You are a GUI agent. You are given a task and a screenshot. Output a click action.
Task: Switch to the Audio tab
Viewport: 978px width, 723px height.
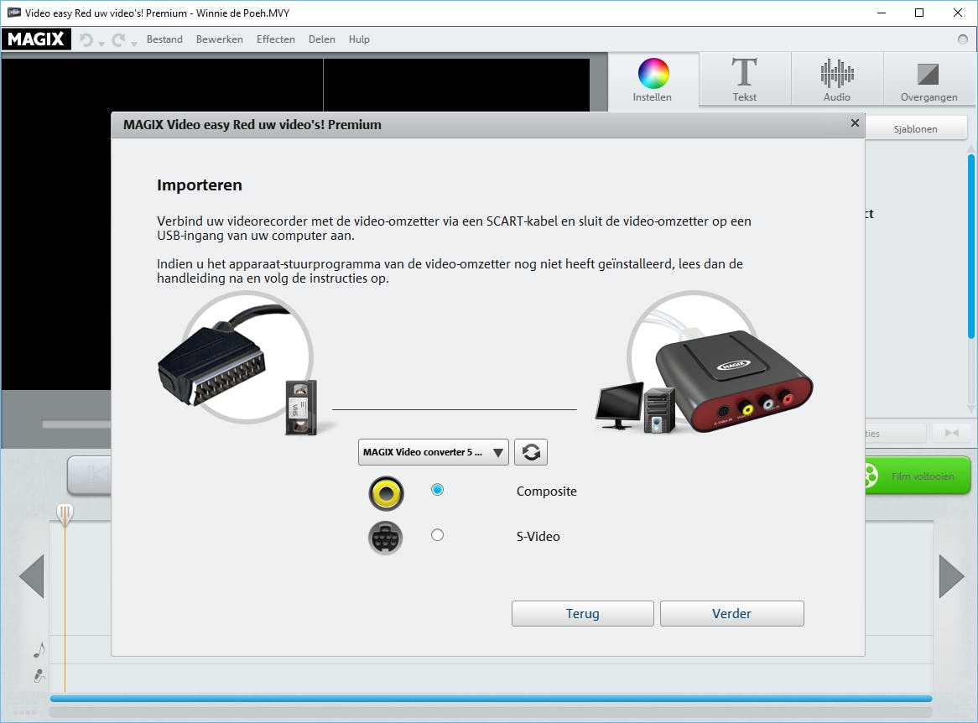[837, 79]
